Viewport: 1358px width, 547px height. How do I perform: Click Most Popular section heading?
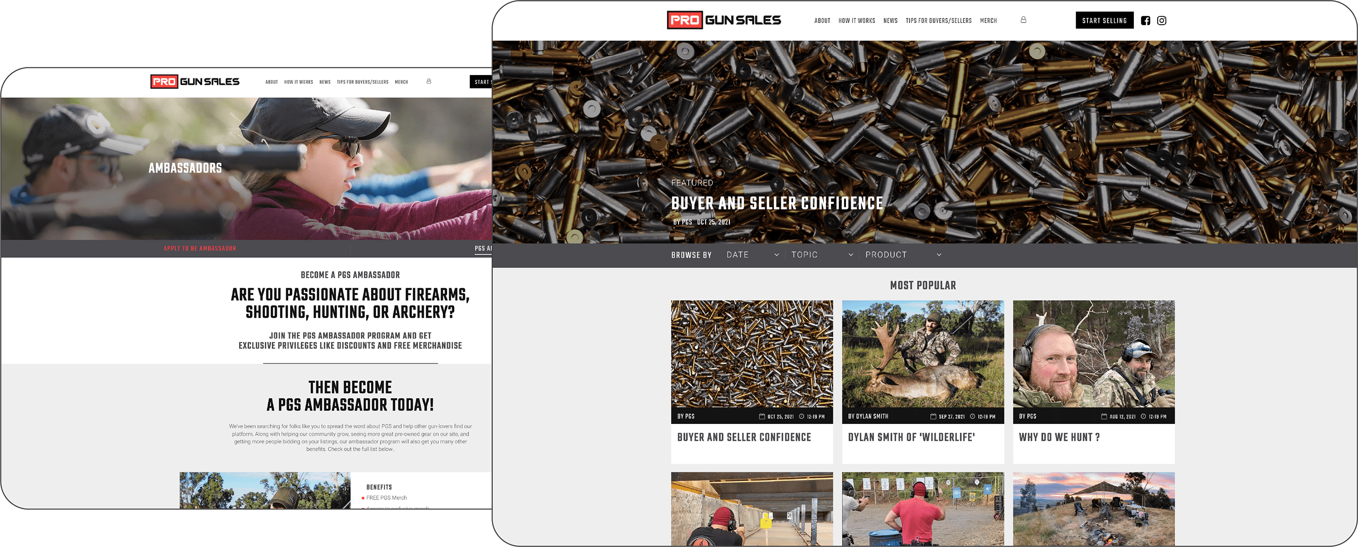tap(922, 285)
